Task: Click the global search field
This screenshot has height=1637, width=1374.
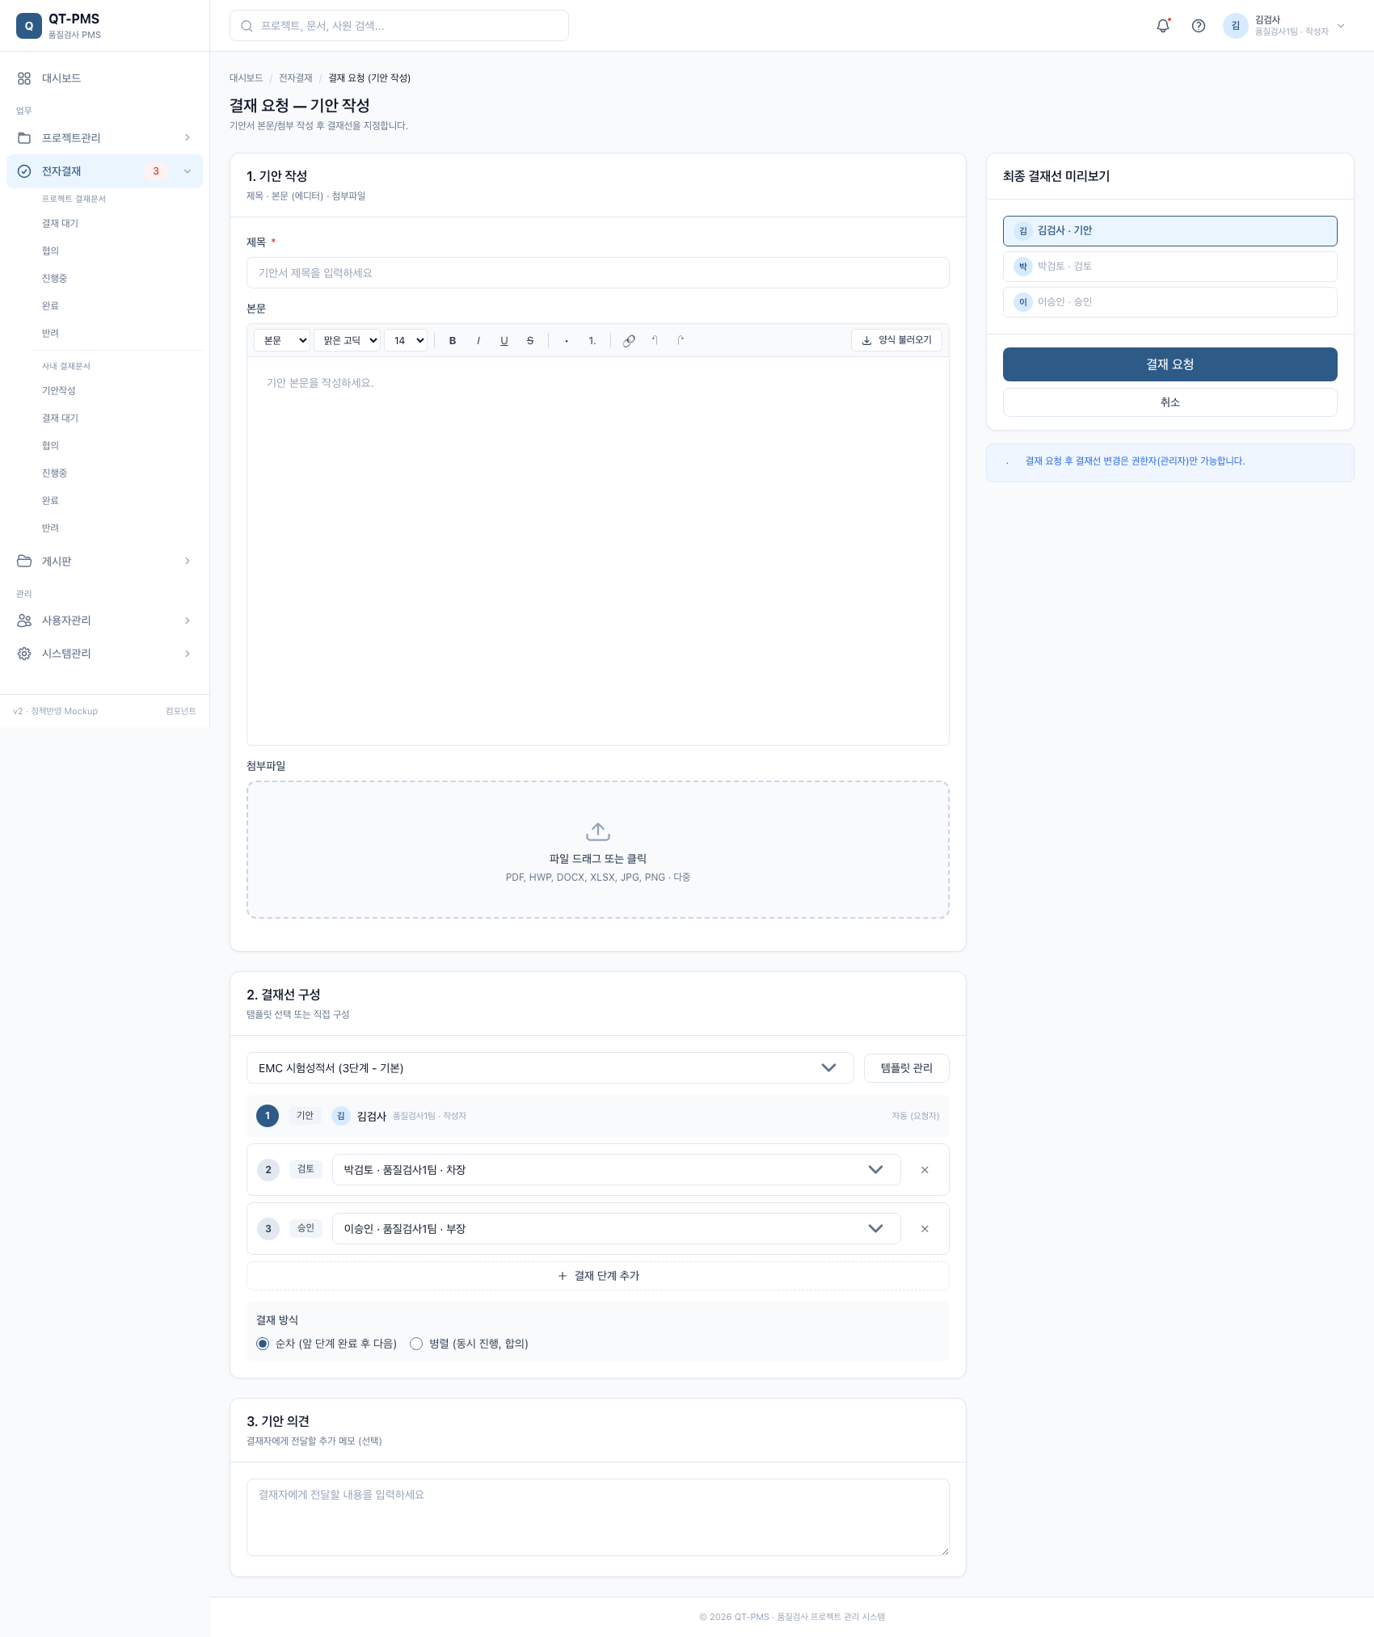Action: click(399, 26)
